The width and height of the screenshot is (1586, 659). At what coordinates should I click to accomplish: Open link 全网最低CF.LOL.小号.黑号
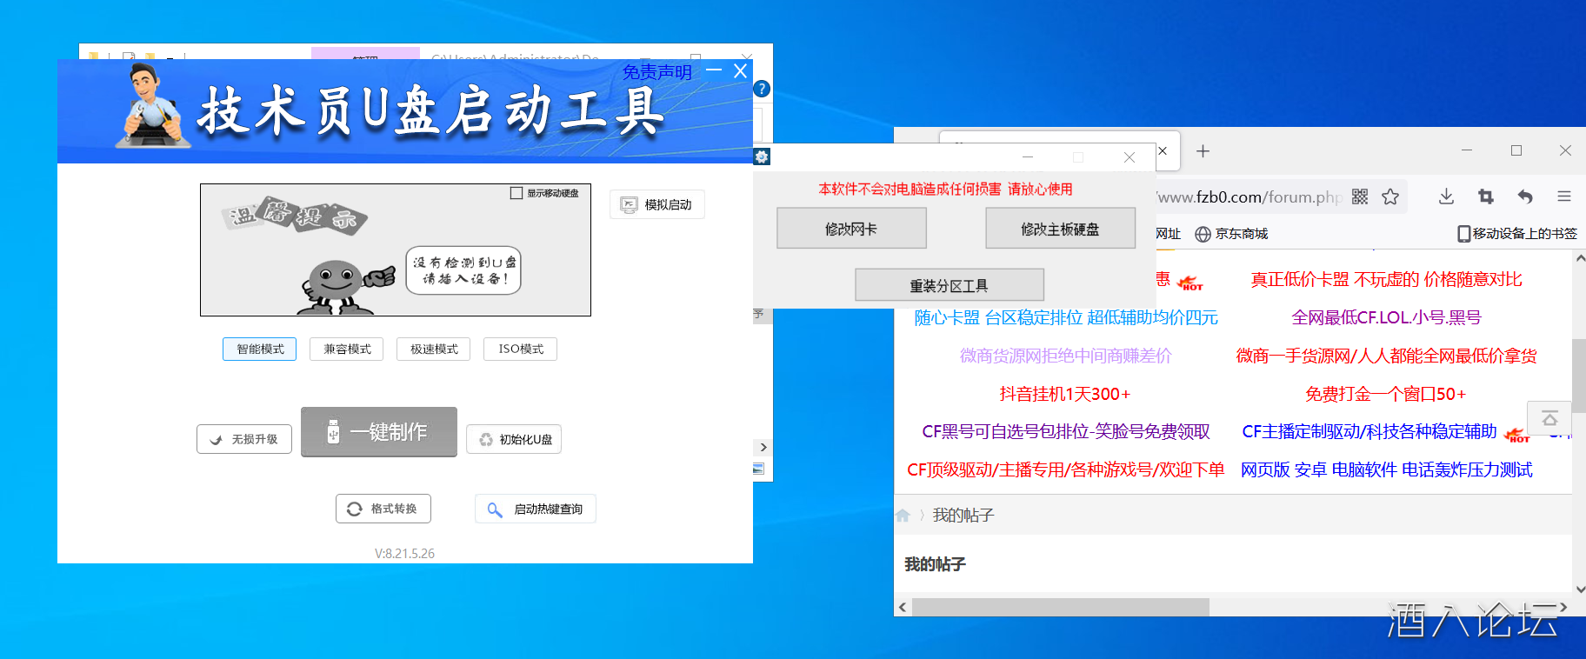[x=1386, y=317]
